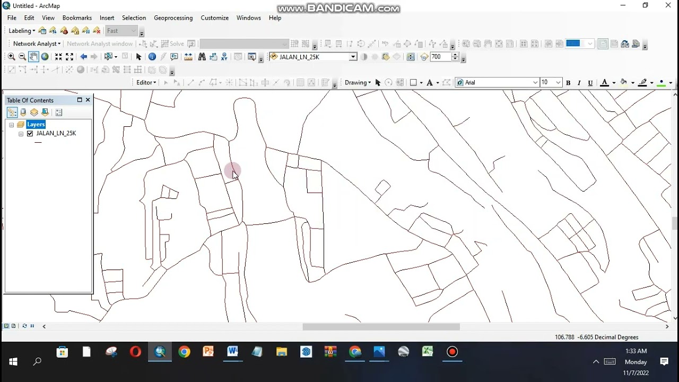
Task: Open the Network Analyst dropdown menu
Action: point(37,44)
